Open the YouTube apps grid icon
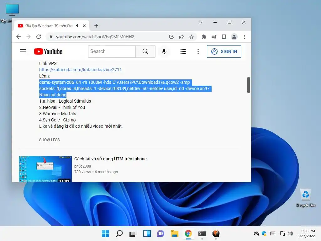The image size is (321, 241). click(x=183, y=51)
